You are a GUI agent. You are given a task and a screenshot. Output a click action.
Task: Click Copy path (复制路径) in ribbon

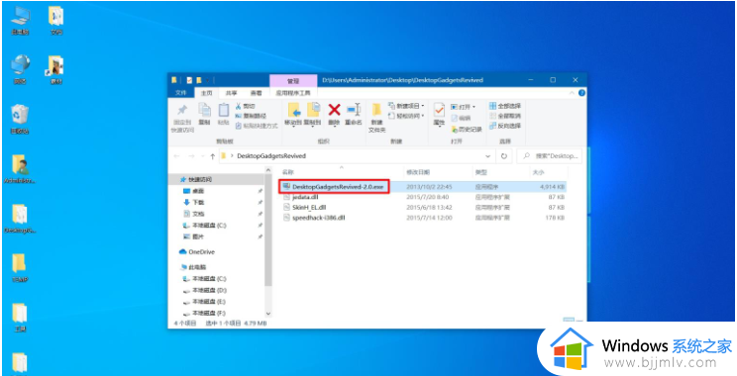pos(251,116)
